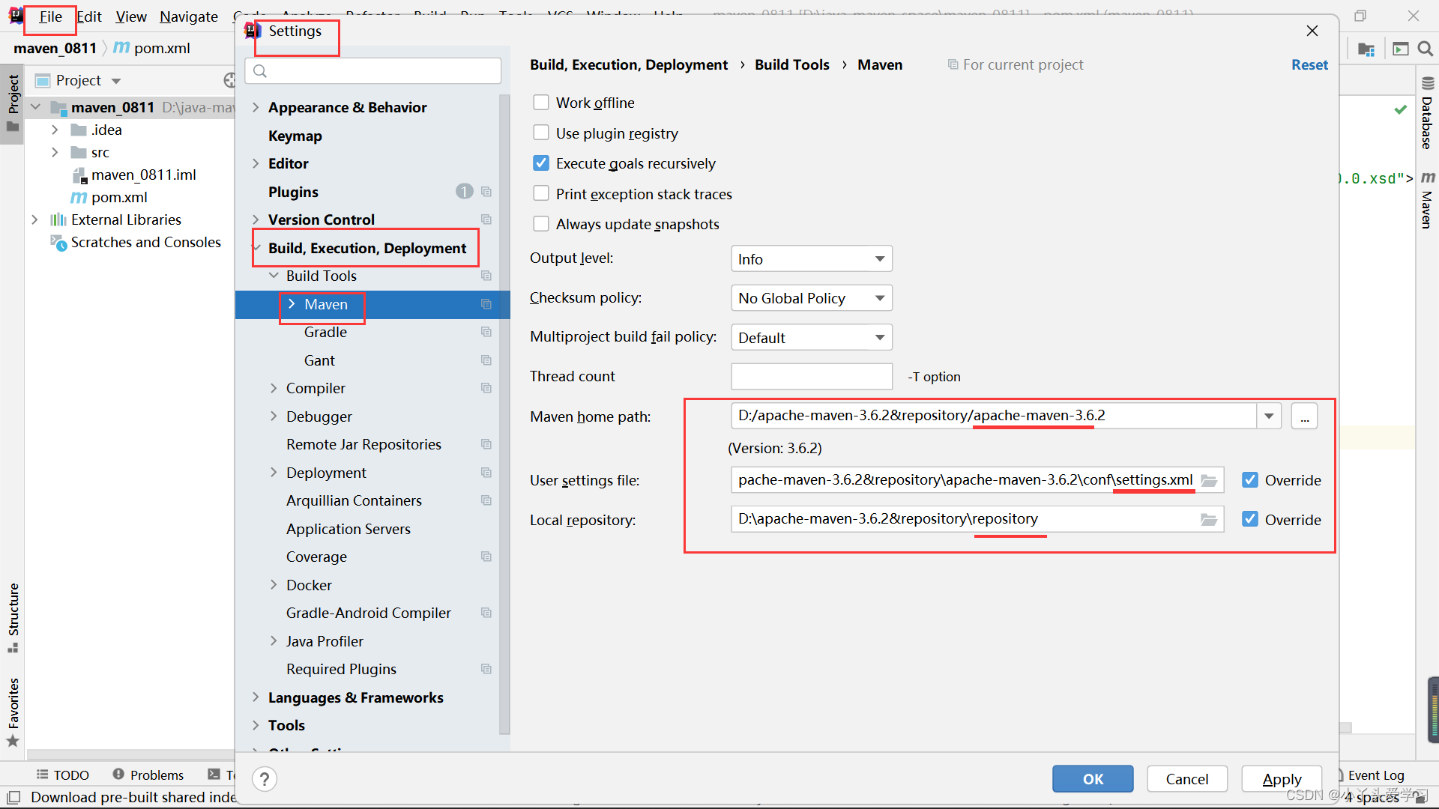1439x809 pixels.
Task: Select Gradle under Build Tools
Action: (325, 332)
